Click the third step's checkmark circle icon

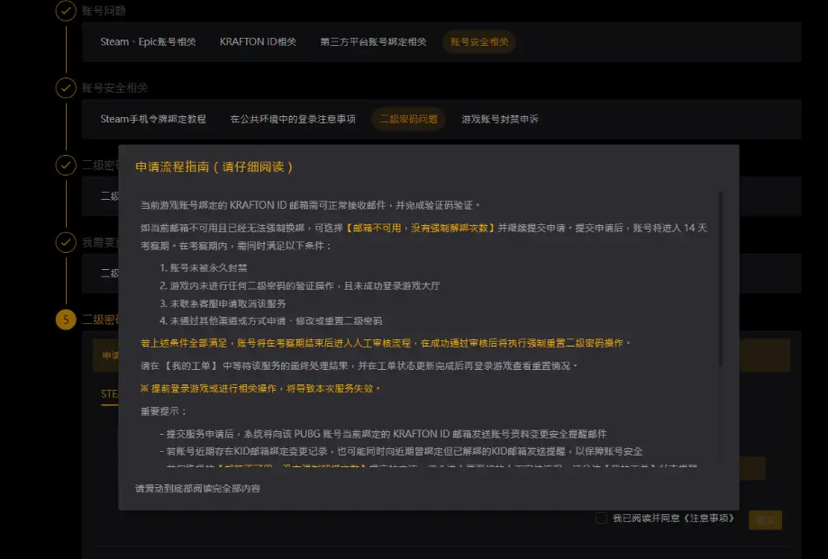[x=66, y=166]
